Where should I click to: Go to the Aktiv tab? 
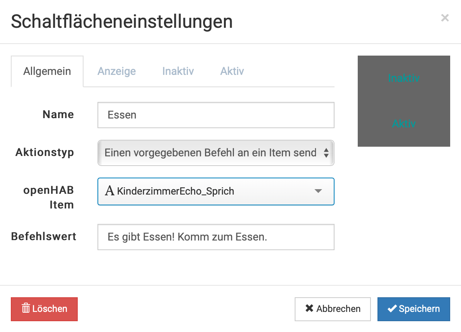(232, 71)
